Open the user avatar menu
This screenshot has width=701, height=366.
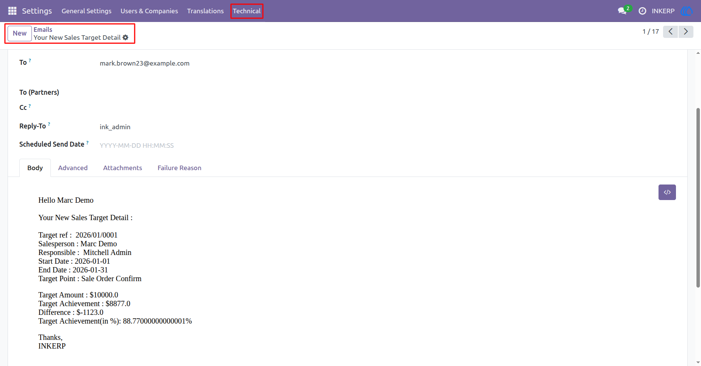(687, 11)
